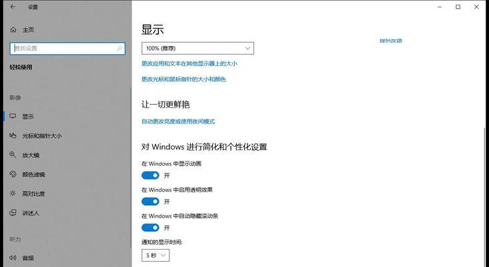Maximize the 设置 window
This screenshot has width=489, height=267.
pyautogui.click(x=458, y=7)
